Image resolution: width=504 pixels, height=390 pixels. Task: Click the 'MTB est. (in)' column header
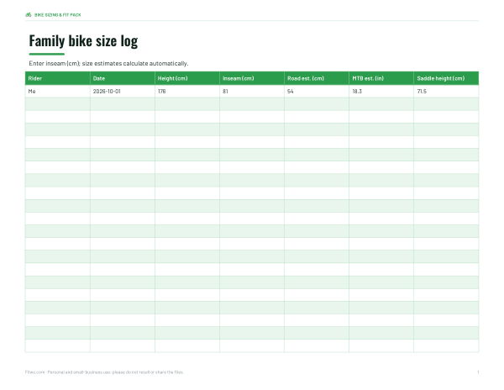pyautogui.click(x=381, y=78)
